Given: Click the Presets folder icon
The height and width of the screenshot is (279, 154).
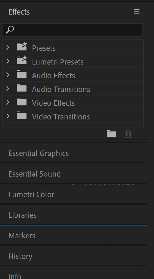Looking at the screenshot, I should (22, 46).
